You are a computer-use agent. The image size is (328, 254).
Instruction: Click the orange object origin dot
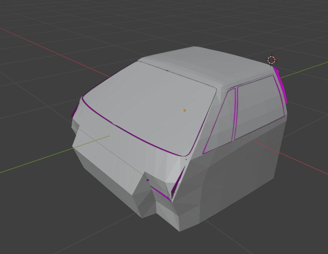[x=185, y=110]
